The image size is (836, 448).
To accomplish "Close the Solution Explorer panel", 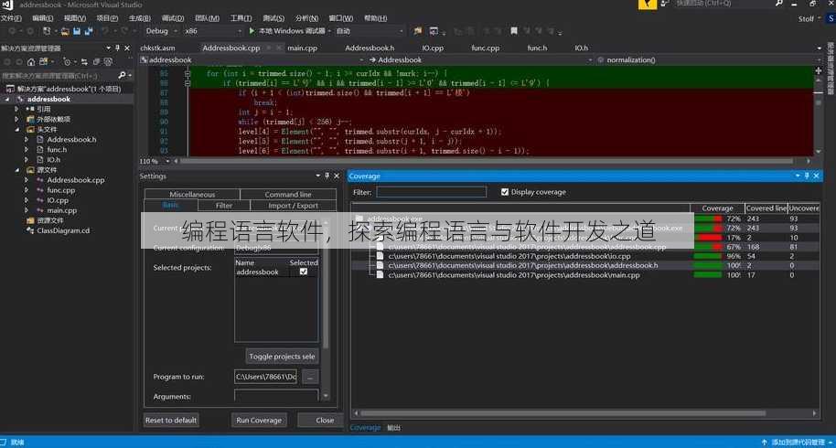I will tap(127, 48).
